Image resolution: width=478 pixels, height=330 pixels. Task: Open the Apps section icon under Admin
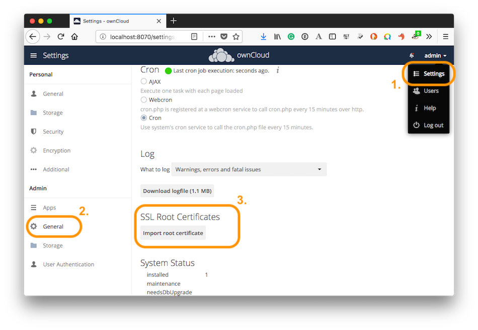33,207
